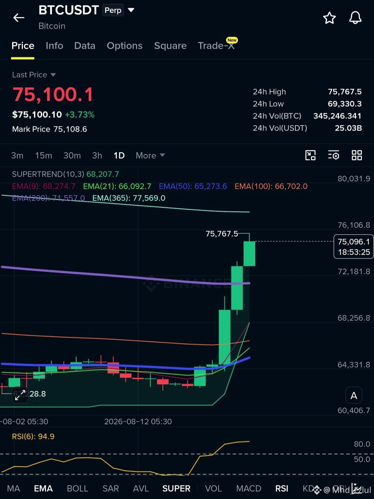The image size is (374, 499).
Task: Select the 3m timeframe
Action: [17, 156]
